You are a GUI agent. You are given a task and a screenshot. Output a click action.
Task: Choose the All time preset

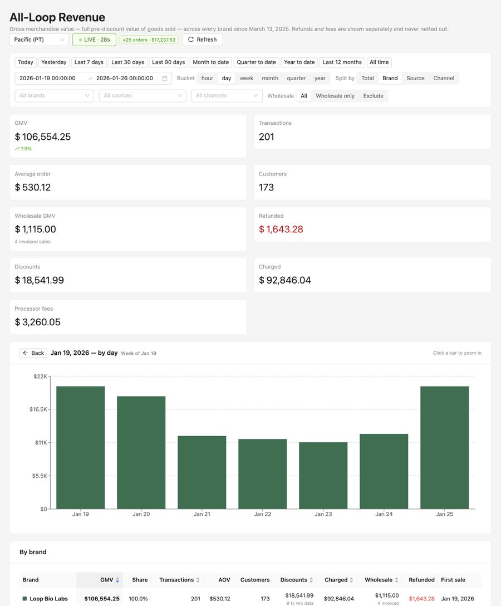pos(379,62)
